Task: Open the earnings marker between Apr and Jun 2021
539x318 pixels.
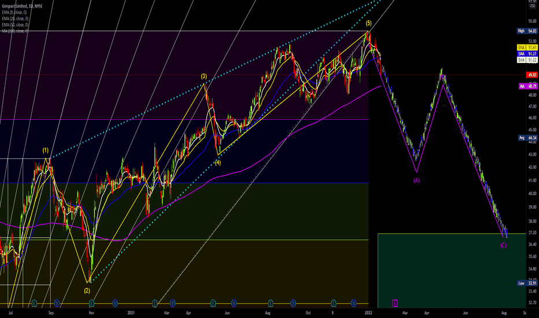Action: click(x=213, y=303)
